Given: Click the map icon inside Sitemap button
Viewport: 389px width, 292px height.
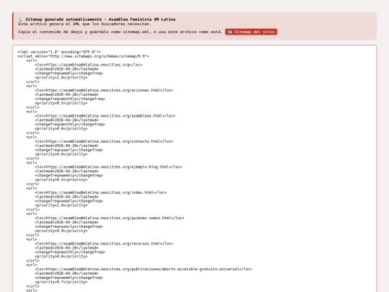Looking at the screenshot, I should pos(230,32).
